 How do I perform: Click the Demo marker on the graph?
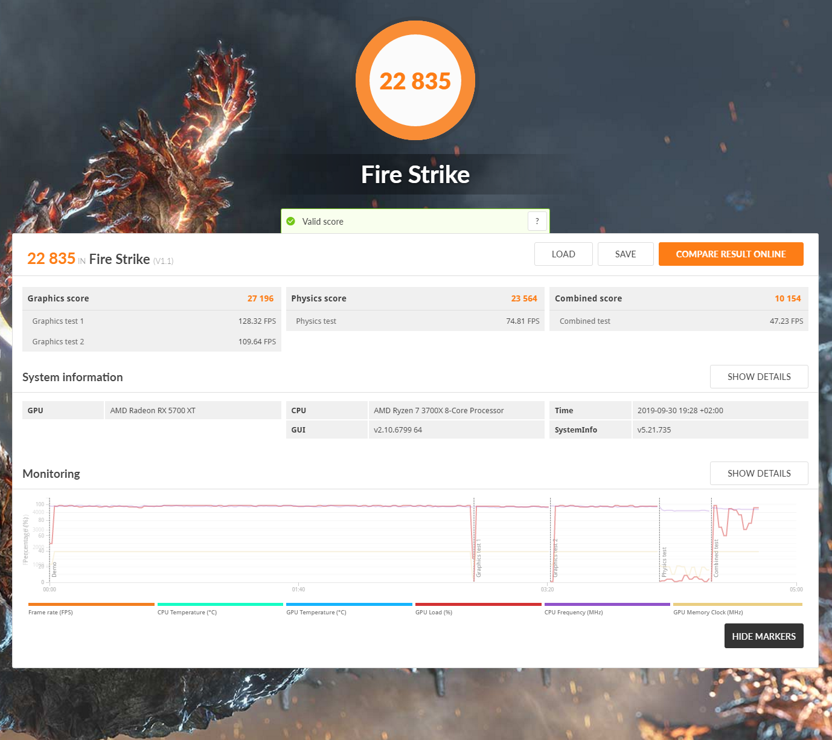click(54, 570)
